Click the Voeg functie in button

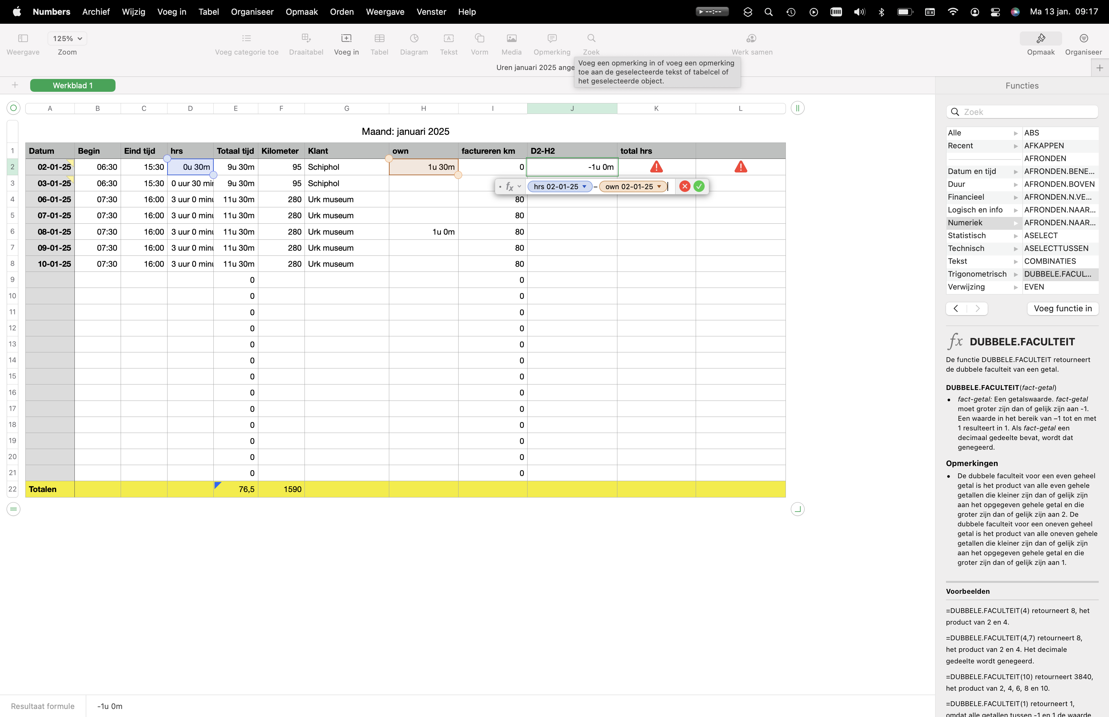[x=1062, y=309]
